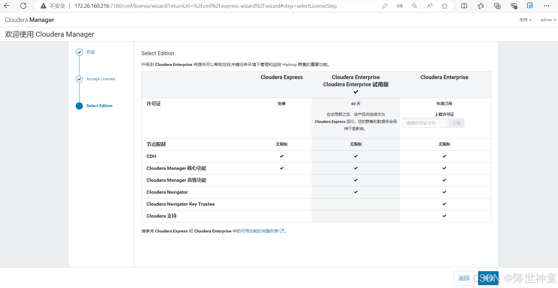Click the 免费 license cell

[281, 104]
